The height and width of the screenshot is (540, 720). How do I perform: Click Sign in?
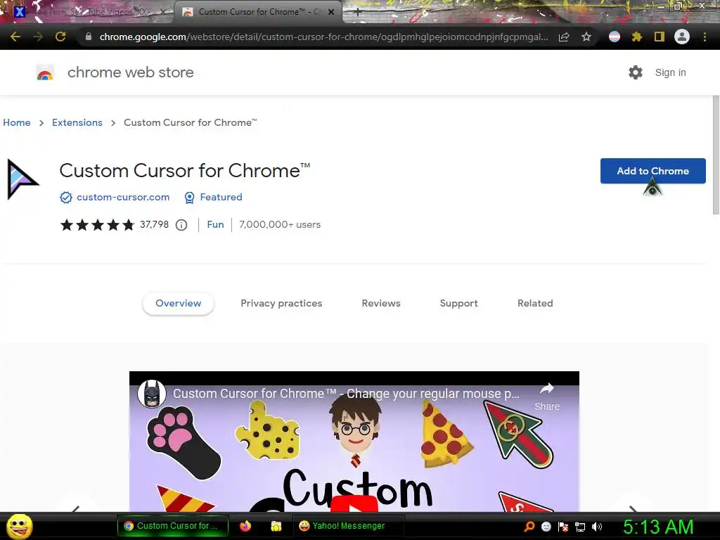(670, 72)
